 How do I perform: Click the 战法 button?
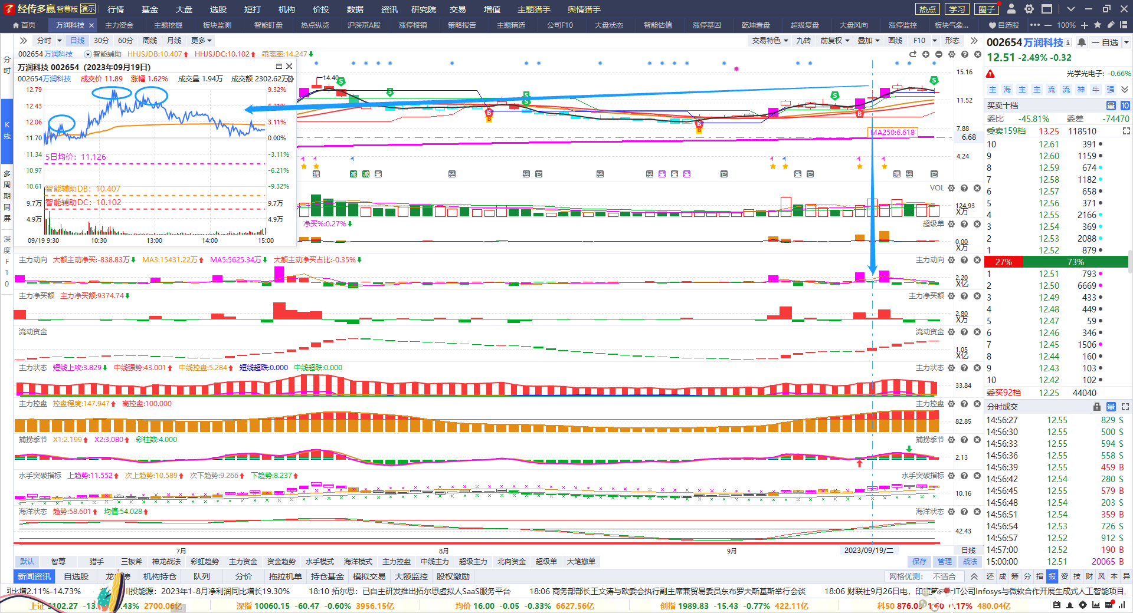pos(970,562)
